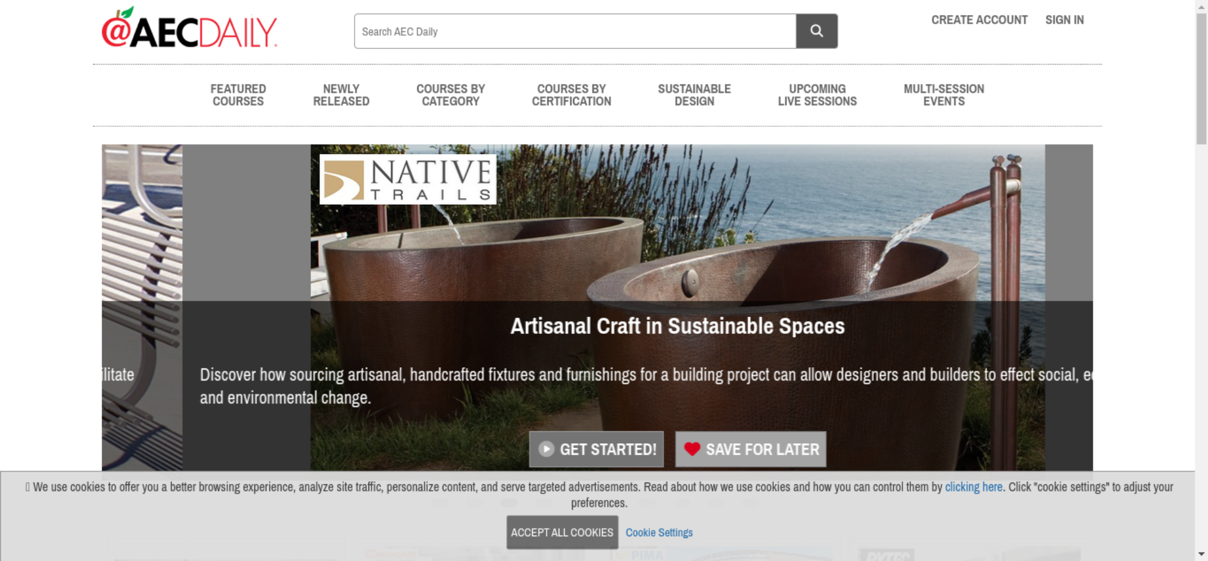The width and height of the screenshot is (1208, 561).
Task: Accept all cookies
Action: pyautogui.click(x=562, y=532)
